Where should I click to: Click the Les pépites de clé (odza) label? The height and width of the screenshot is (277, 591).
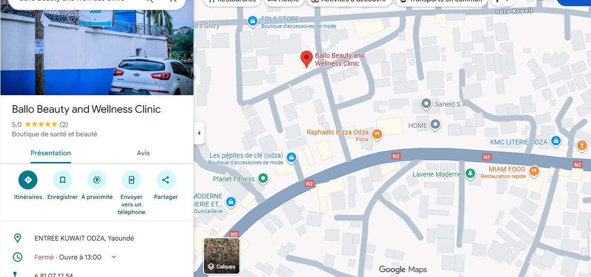point(246,155)
